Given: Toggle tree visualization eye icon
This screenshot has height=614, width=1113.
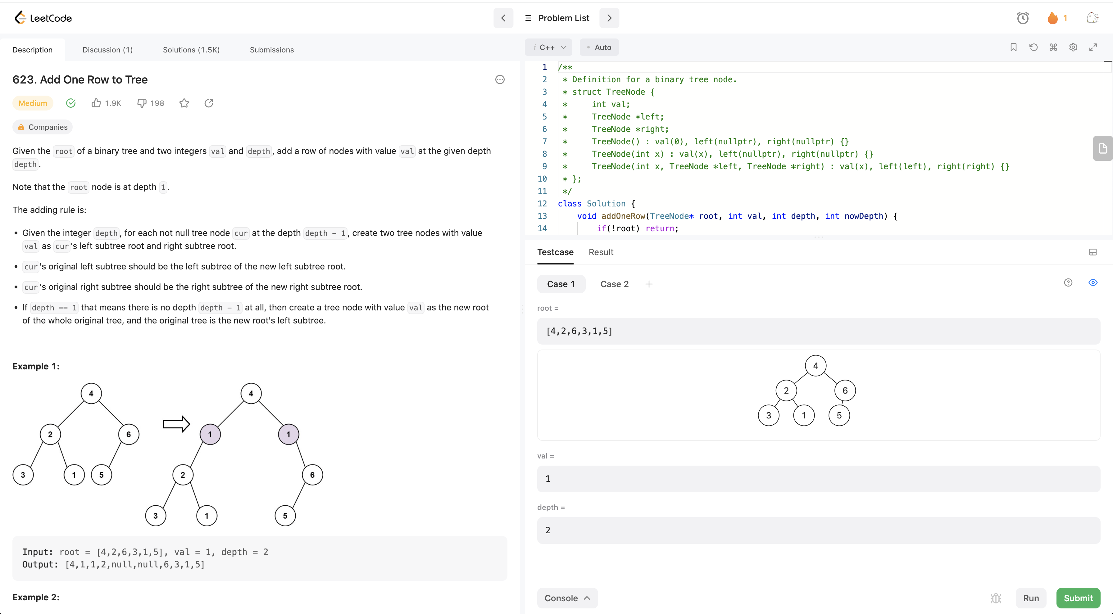Looking at the screenshot, I should [x=1093, y=282].
